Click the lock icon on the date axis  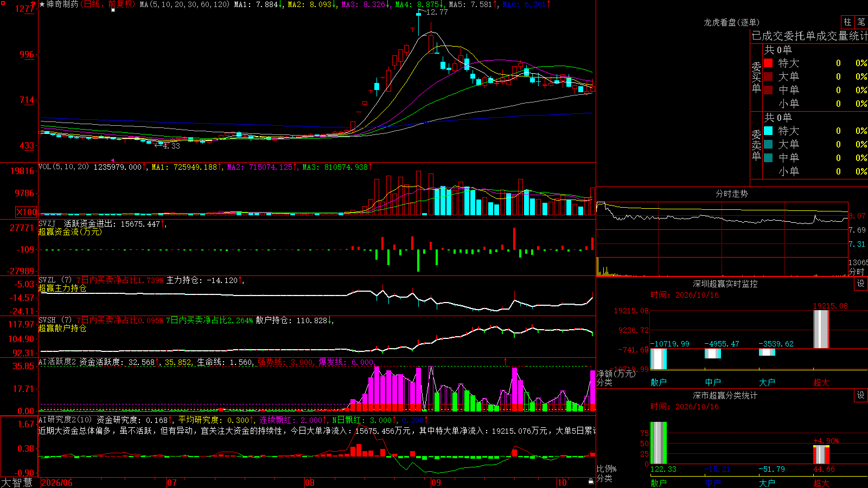(591, 481)
